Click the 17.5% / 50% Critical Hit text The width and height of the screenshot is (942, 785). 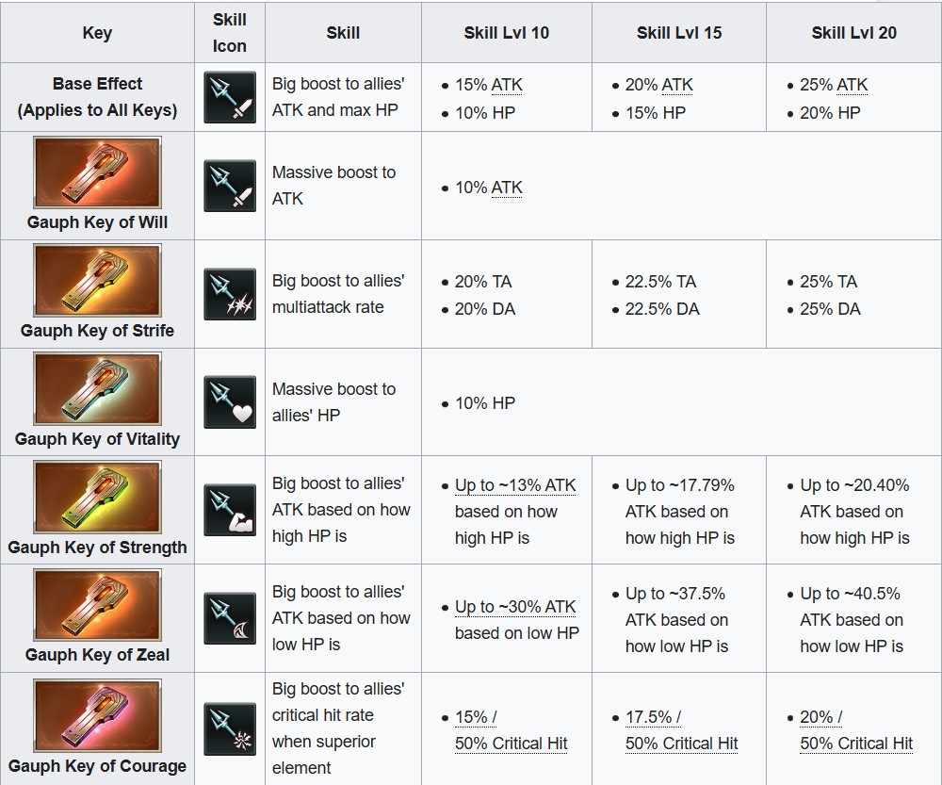pos(681,730)
